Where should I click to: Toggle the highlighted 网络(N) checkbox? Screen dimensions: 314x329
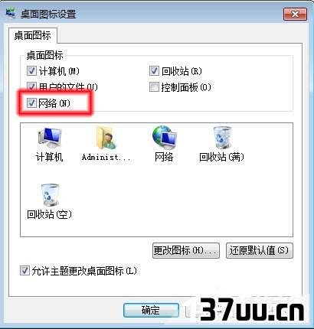(x=31, y=103)
